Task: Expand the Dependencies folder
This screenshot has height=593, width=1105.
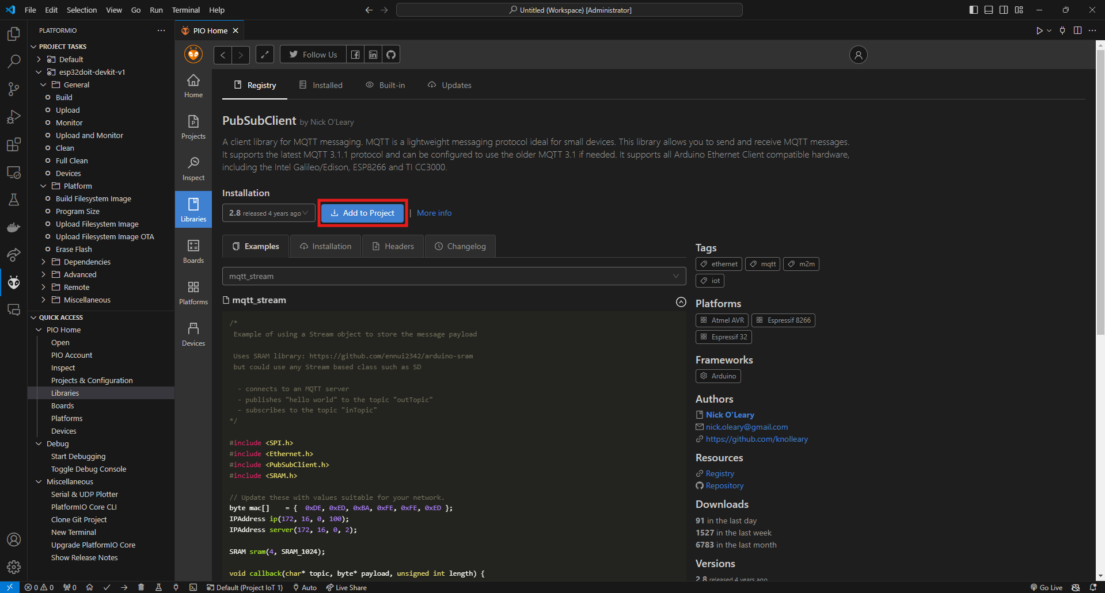Action: 43,262
